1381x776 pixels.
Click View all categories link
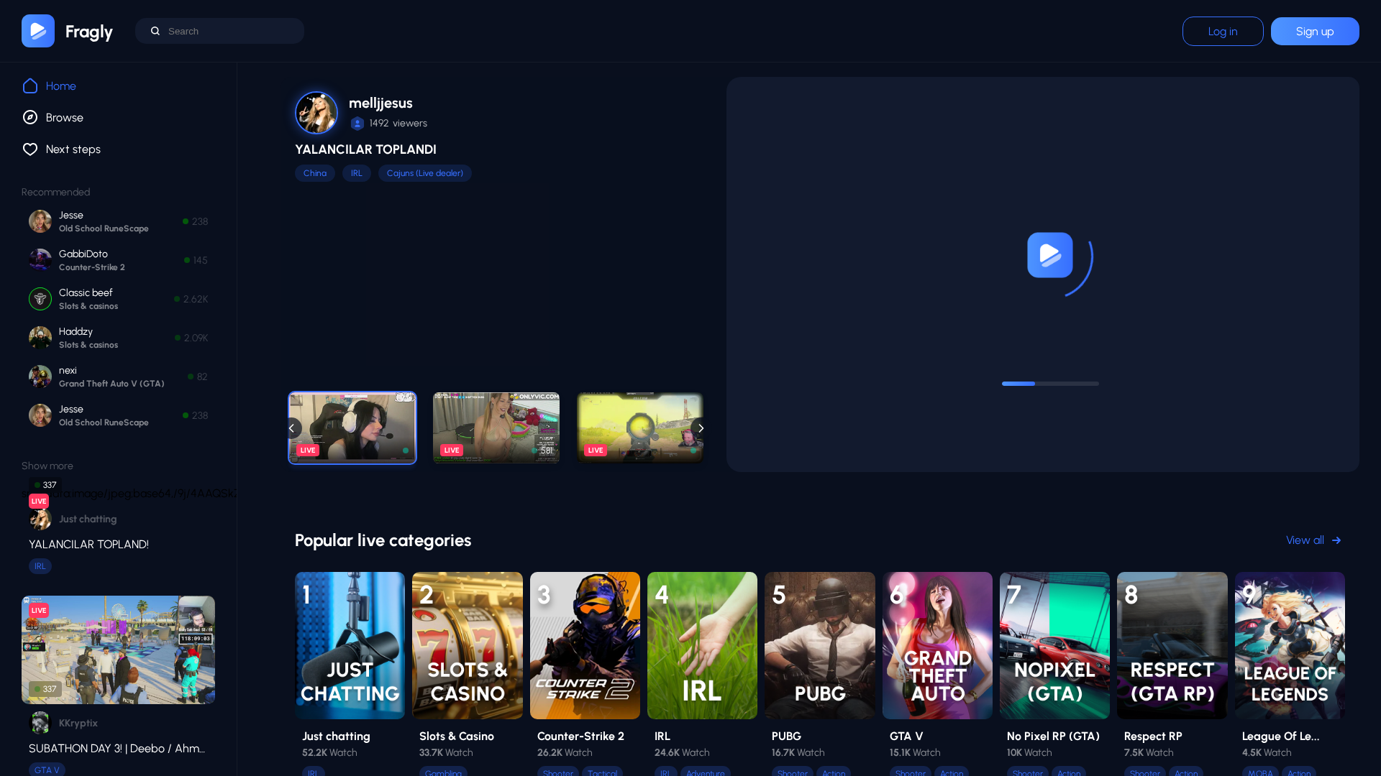click(1313, 540)
